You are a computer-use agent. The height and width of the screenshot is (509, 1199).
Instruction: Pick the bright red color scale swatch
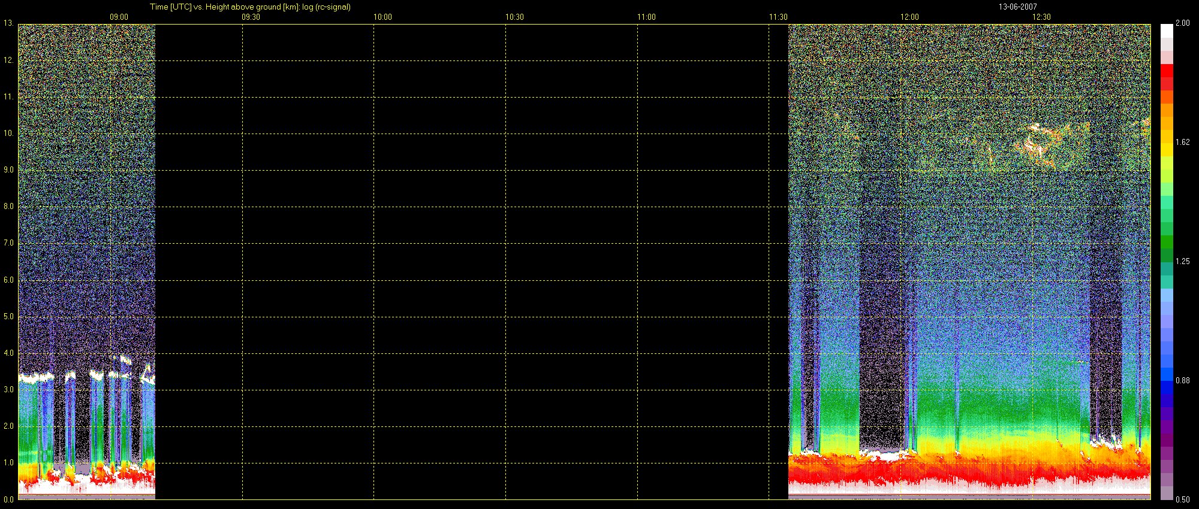coord(1167,71)
